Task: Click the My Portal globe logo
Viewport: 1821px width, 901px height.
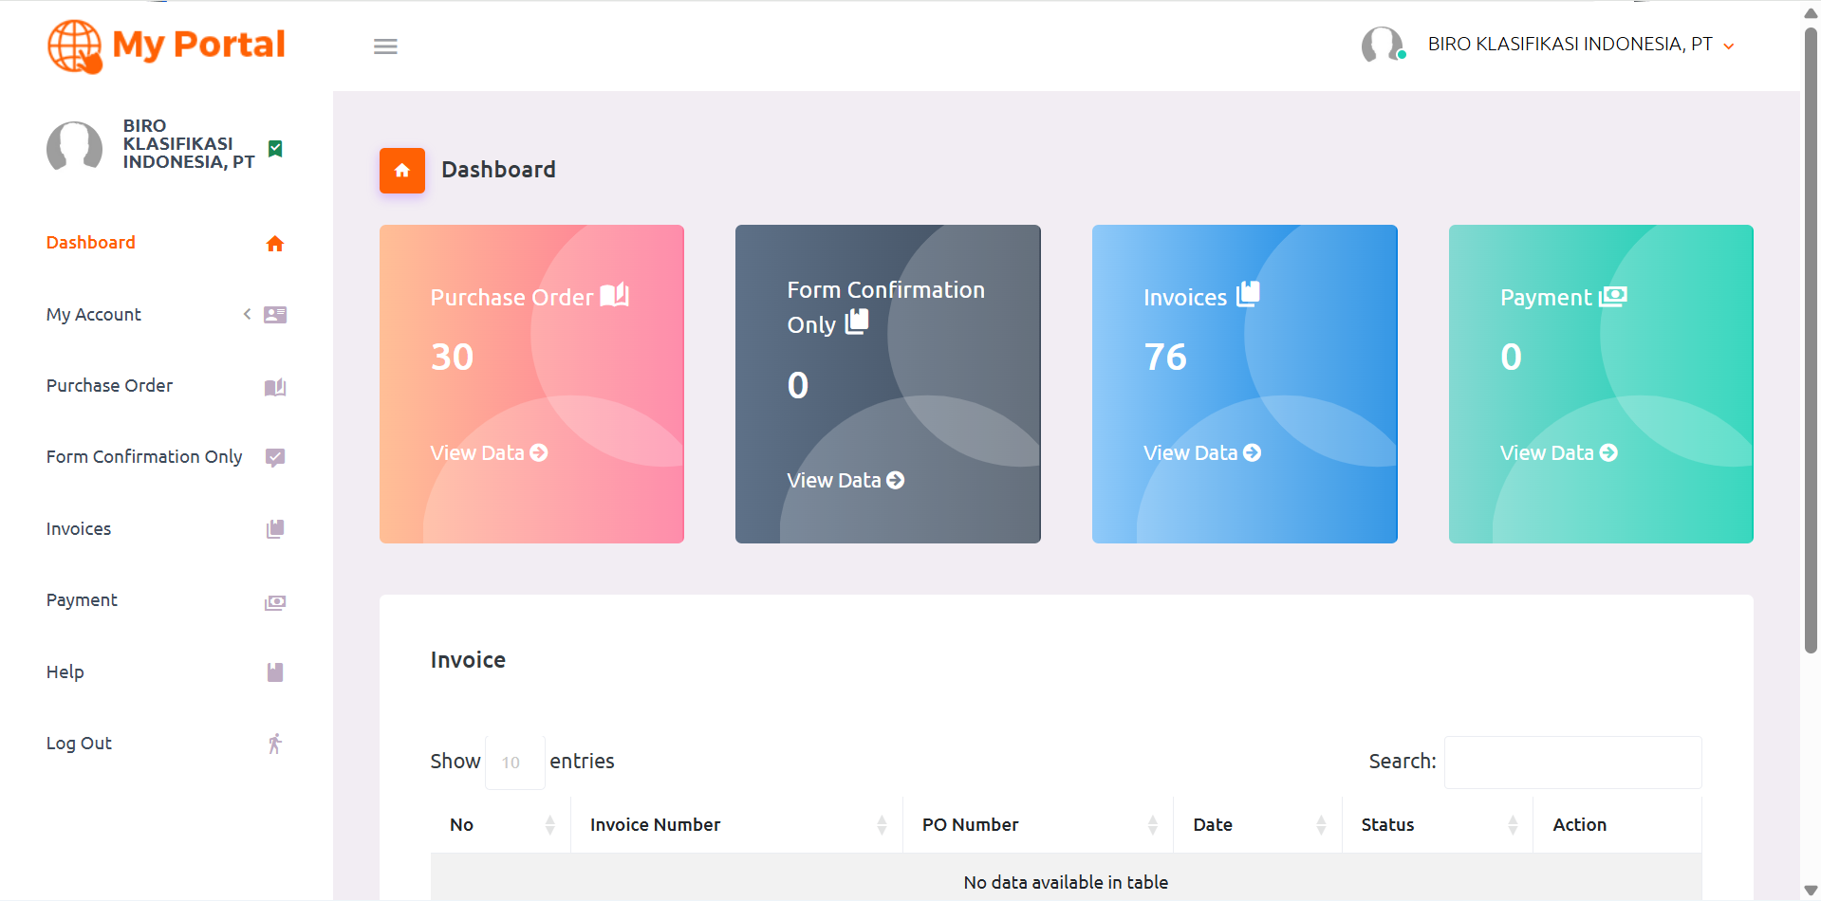Action: tap(75, 46)
